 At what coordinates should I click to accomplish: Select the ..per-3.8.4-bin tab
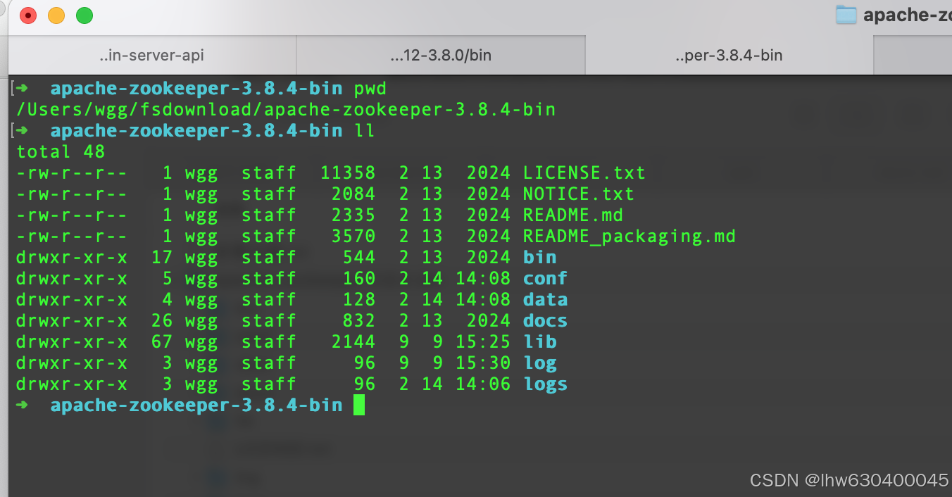[x=729, y=55]
